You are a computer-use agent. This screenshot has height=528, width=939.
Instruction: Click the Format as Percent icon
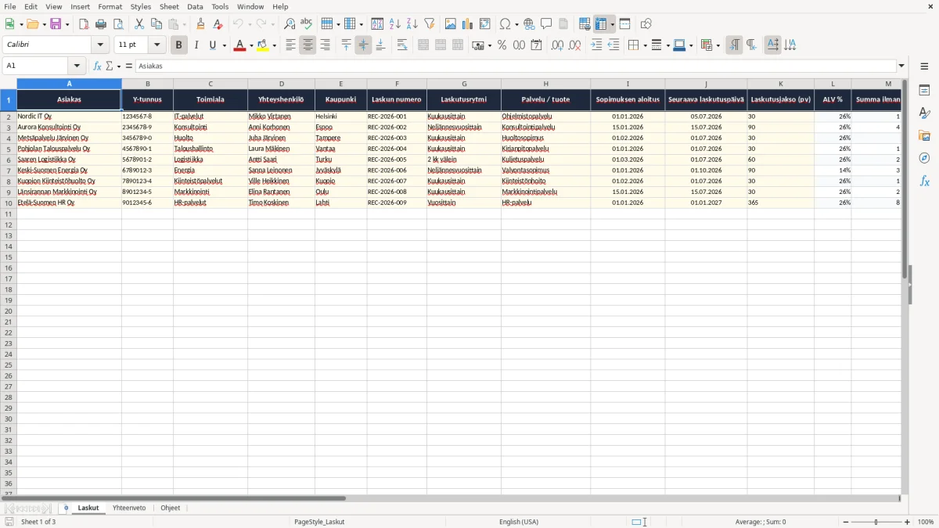[x=502, y=45]
